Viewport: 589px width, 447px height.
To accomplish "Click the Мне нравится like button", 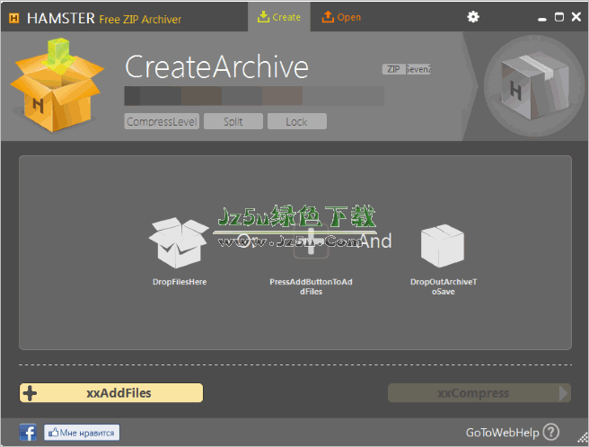I will click(x=82, y=433).
